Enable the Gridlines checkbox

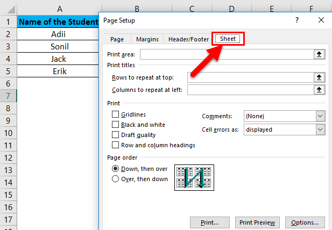[115, 114]
